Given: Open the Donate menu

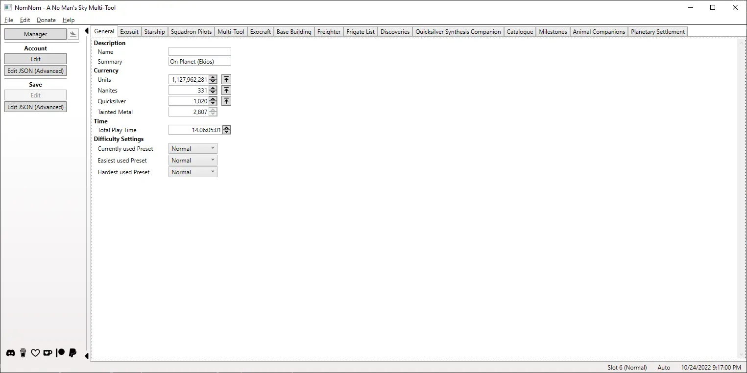Looking at the screenshot, I should point(46,20).
